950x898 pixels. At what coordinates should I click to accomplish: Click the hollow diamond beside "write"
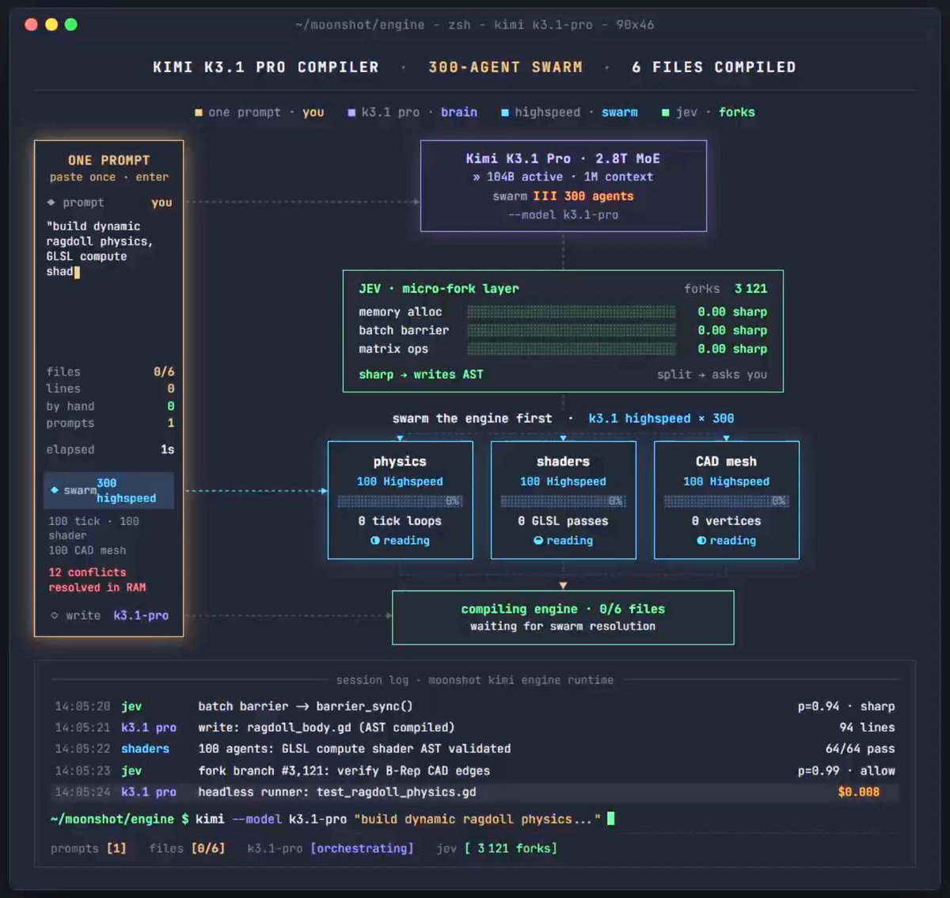coord(54,615)
